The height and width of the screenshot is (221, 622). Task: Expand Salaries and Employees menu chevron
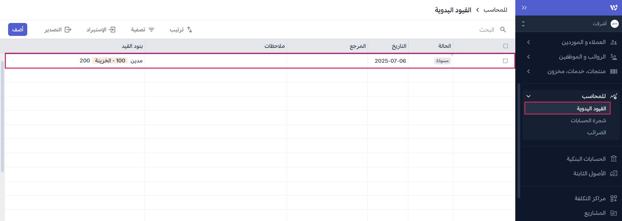[x=529, y=57]
